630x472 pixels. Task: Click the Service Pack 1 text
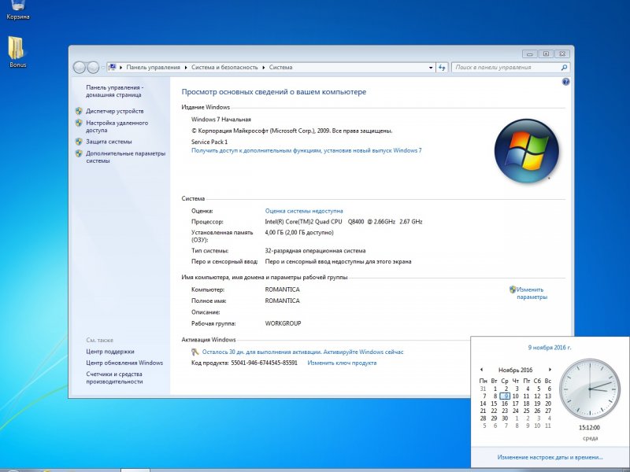(209, 142)
